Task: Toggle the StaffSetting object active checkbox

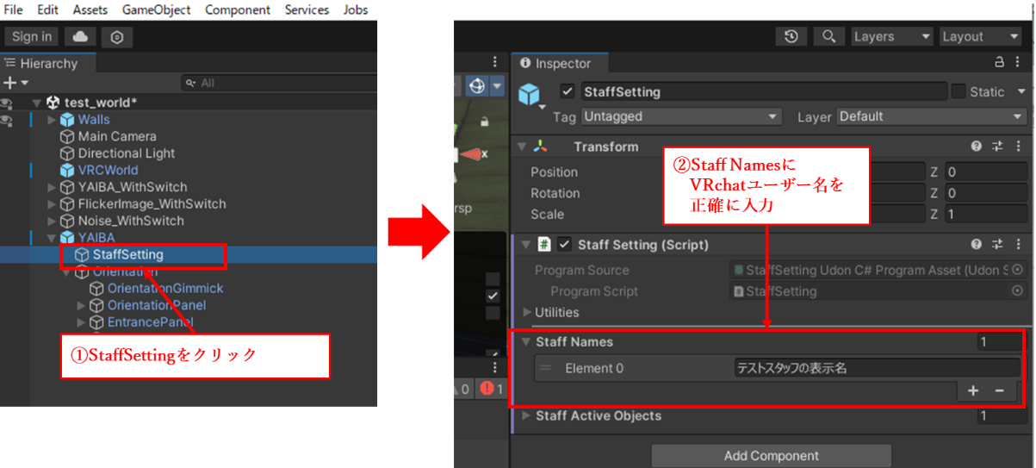Action: click(567, 91)
